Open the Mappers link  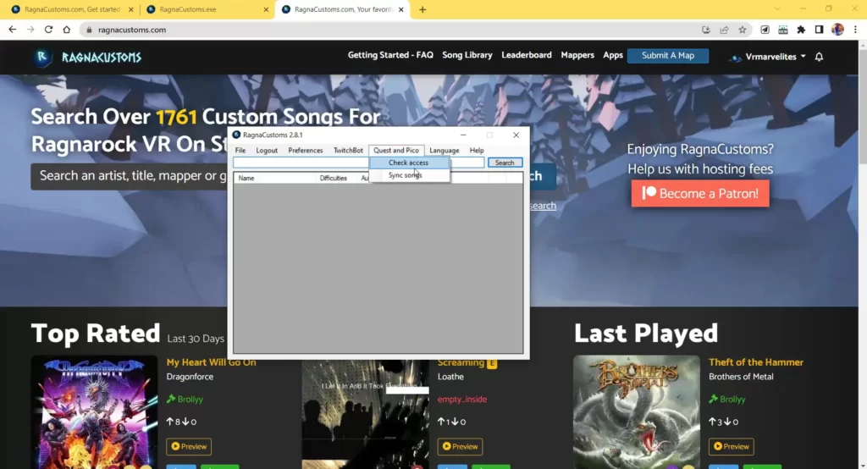577,55
